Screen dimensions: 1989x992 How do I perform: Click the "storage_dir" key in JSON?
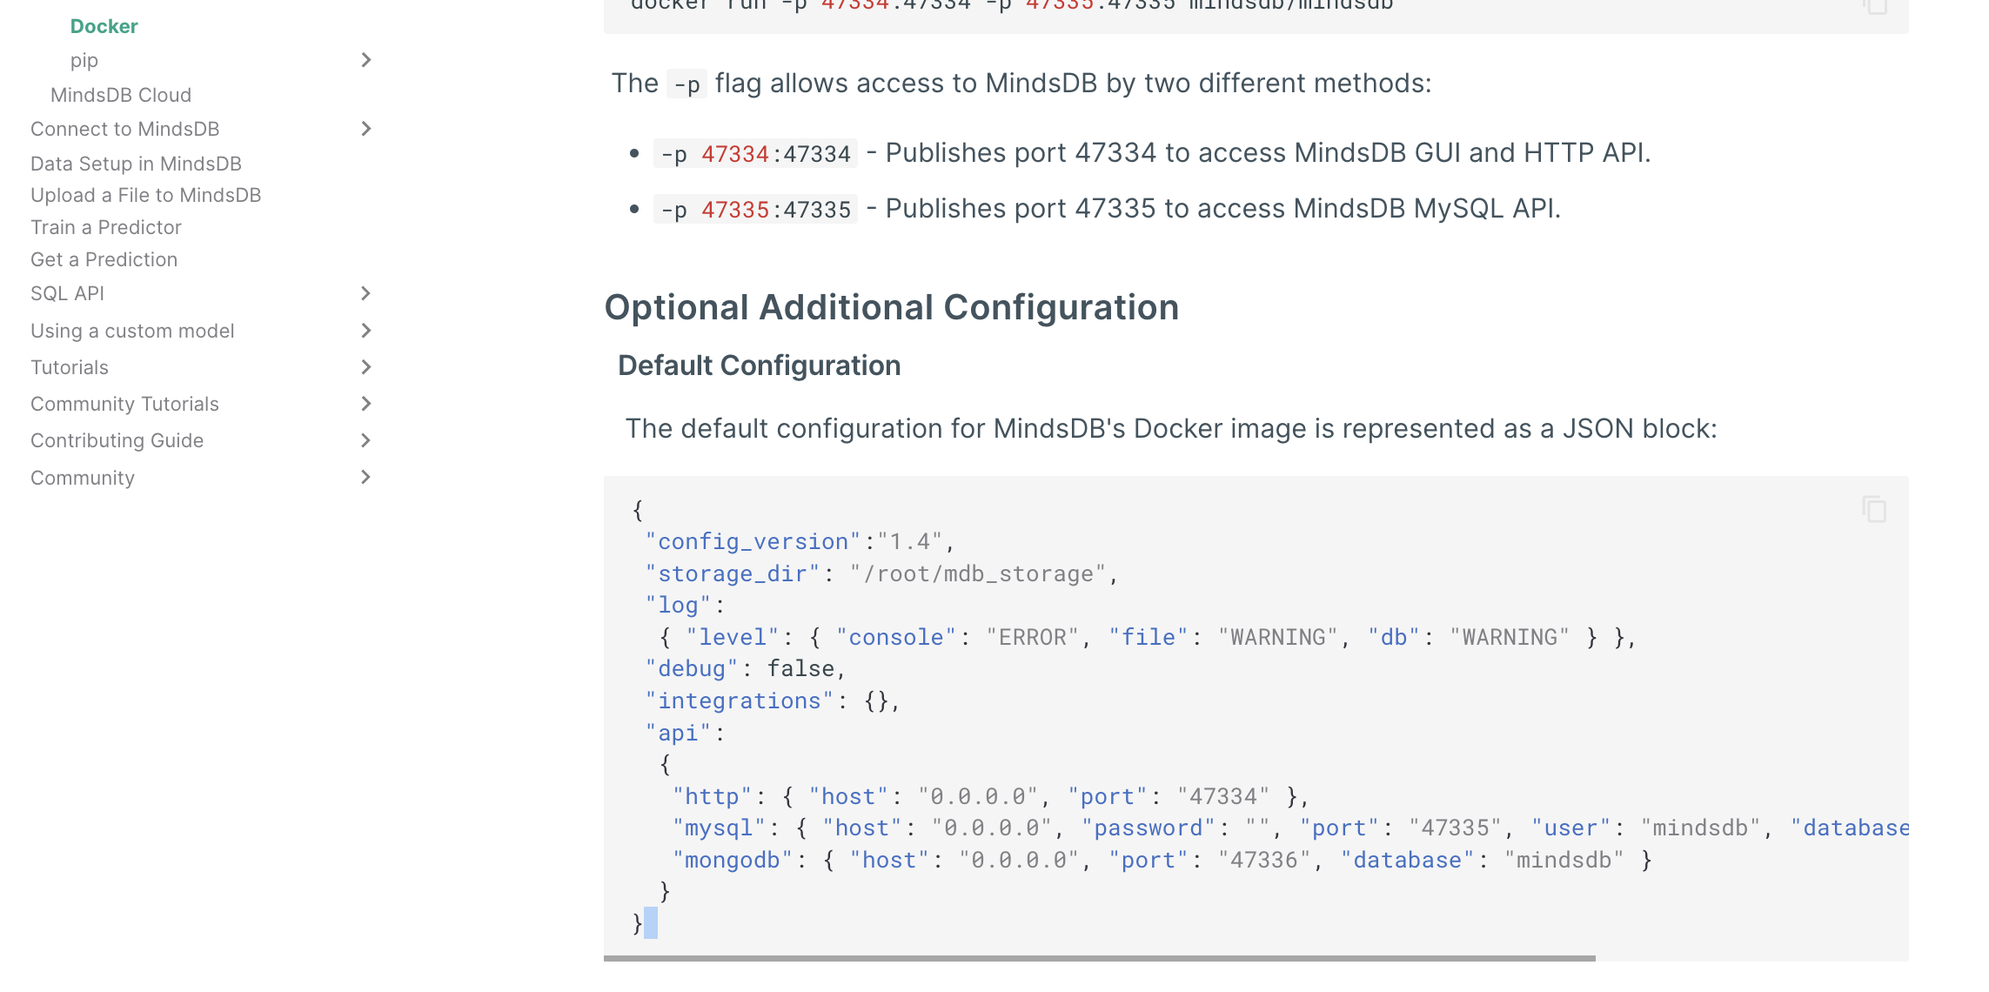coord(732,573)
